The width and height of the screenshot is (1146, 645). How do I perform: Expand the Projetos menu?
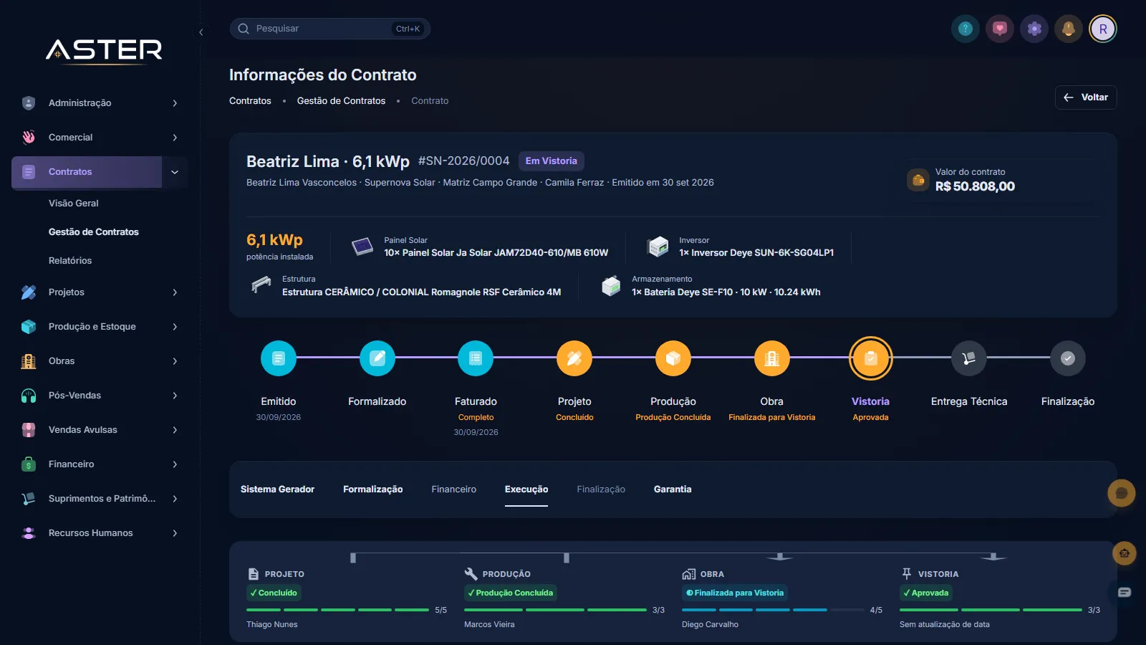100,292
